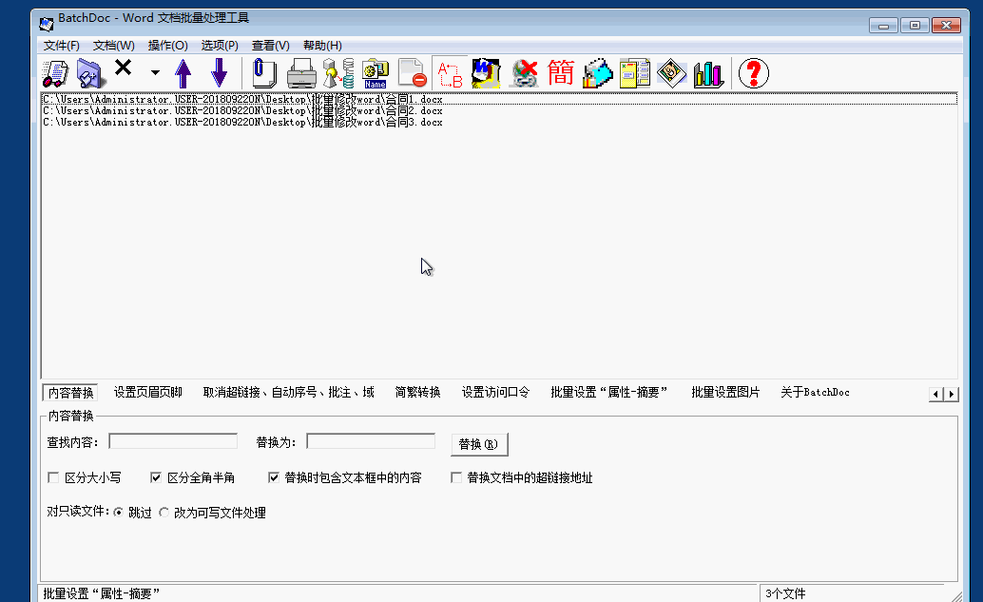This screenshot has width=983, height=602.
Task: Click the red question mark help icon
Action: (x=754, y=73)
